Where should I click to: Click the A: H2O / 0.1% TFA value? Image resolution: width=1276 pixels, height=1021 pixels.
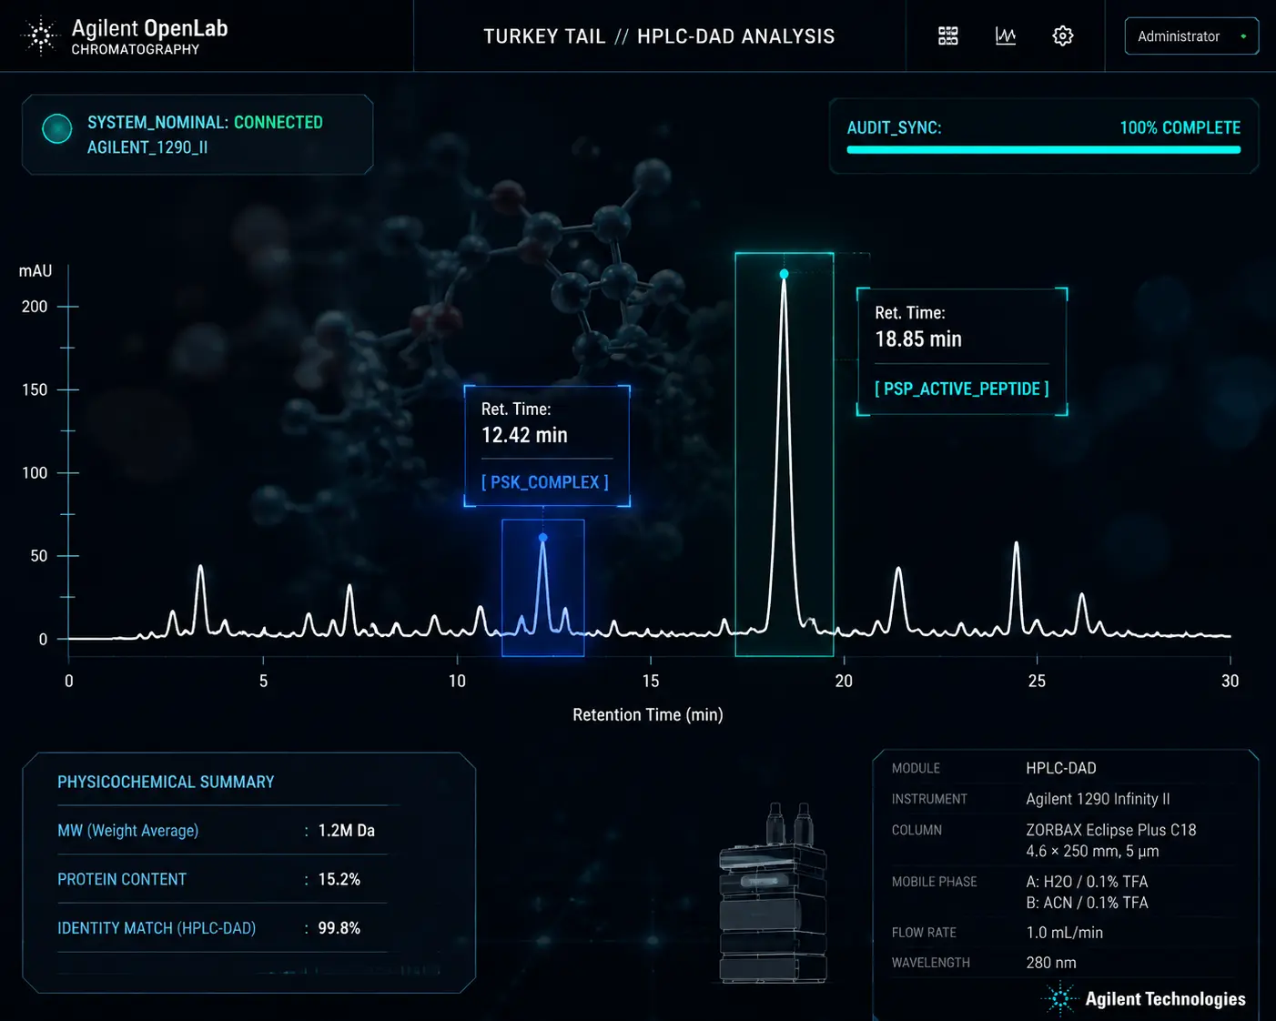(1087, 882)
